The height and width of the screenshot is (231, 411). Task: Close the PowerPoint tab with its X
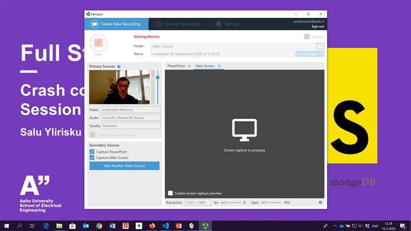[x=189, y=66]
